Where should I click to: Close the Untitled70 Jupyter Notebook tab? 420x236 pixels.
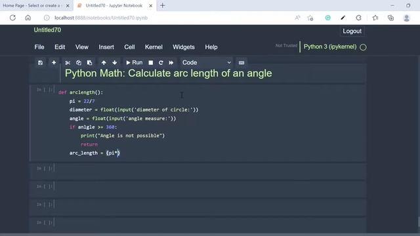(150, 6)
